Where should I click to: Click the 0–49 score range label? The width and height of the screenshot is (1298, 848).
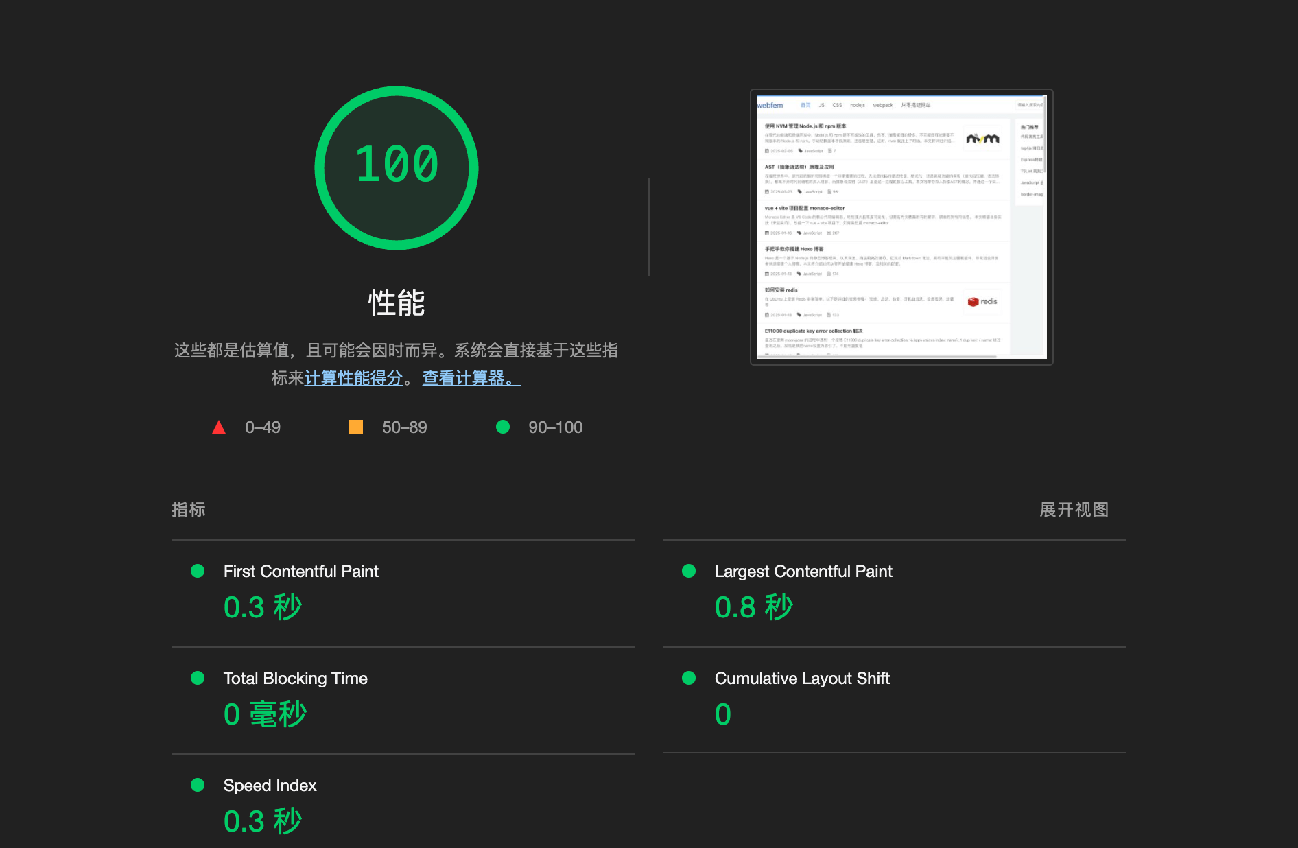coord(263,427)
